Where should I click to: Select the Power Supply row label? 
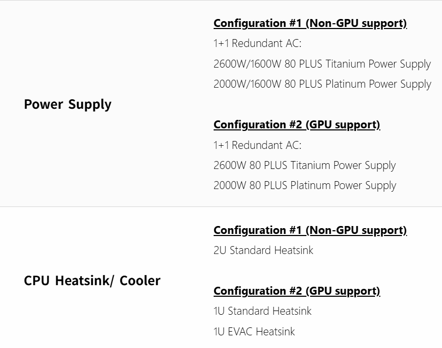pyautogui.click(x=68, y=104)
